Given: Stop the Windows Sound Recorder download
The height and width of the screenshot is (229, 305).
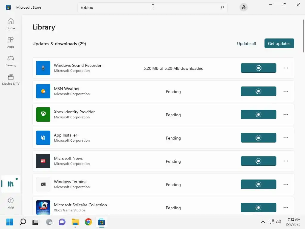Looking at the screenshot, I should point(258,68).
